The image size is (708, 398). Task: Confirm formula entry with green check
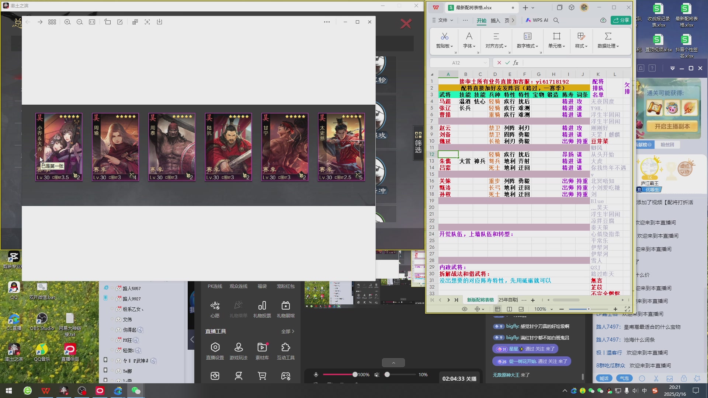507,63
